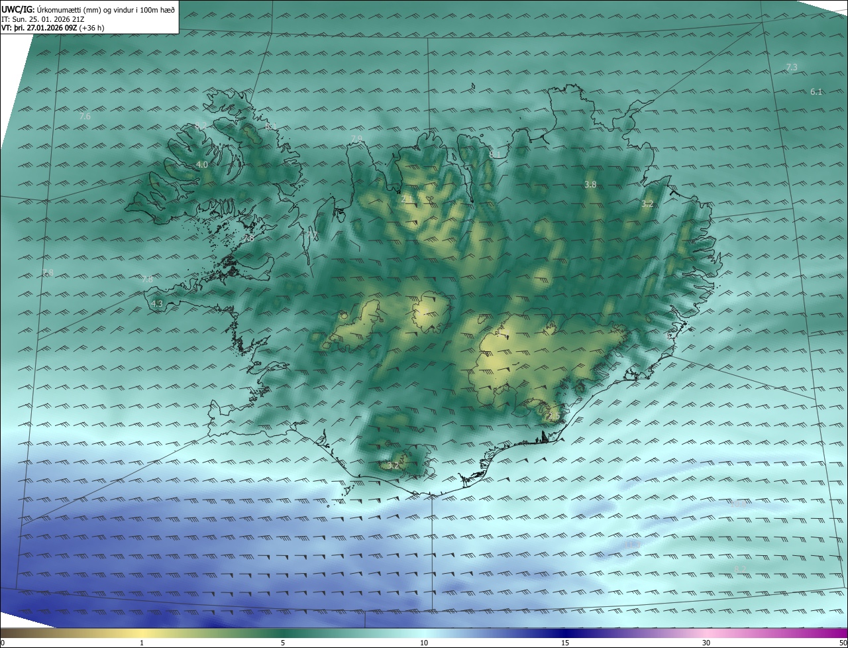This screenshot has width=848, height=648.
Task: Click the colour scale tick label 30
Action: pyautogui.click(x=706, y=643)
